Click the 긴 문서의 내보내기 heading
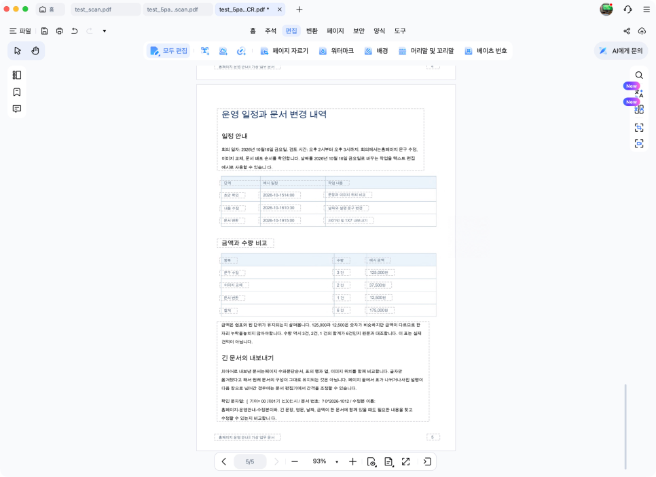The height and width of the screenshot is (477, 656). [x=247, y=357]
